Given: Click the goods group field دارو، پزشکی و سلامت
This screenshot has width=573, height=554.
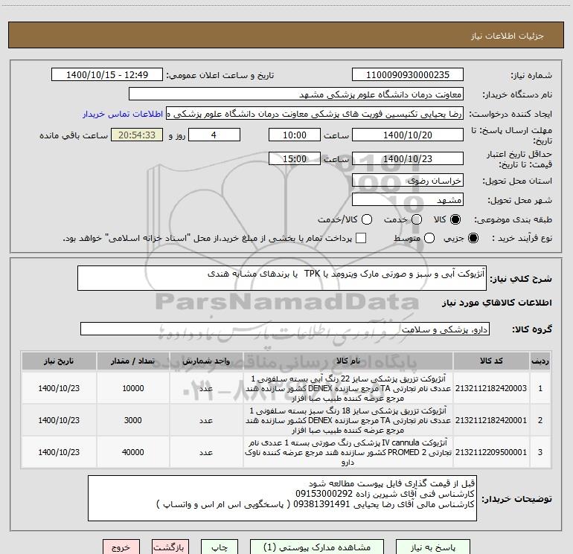Looking at the screenshot, I should pos(285,329).
